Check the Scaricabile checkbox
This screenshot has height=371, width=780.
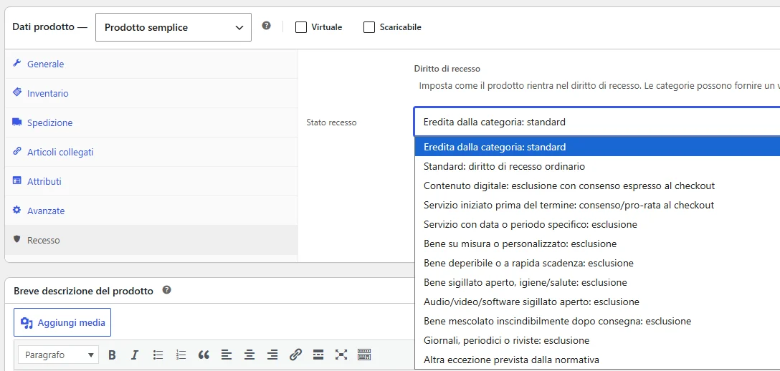(x=369, y=27)
